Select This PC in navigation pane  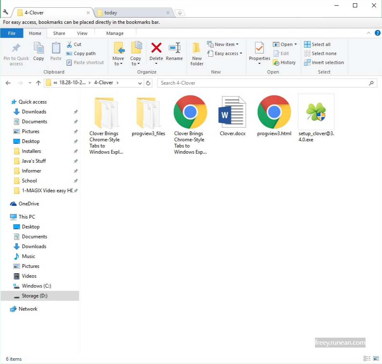(27, 217)
